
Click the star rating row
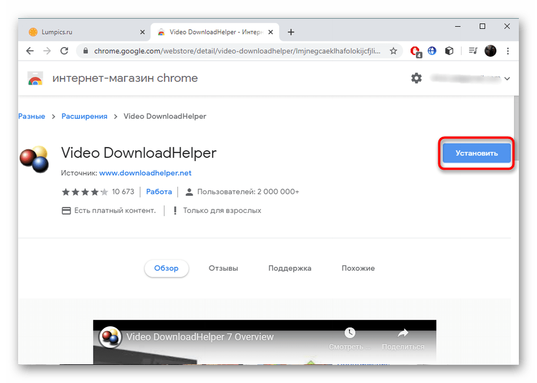pos(85,192)
